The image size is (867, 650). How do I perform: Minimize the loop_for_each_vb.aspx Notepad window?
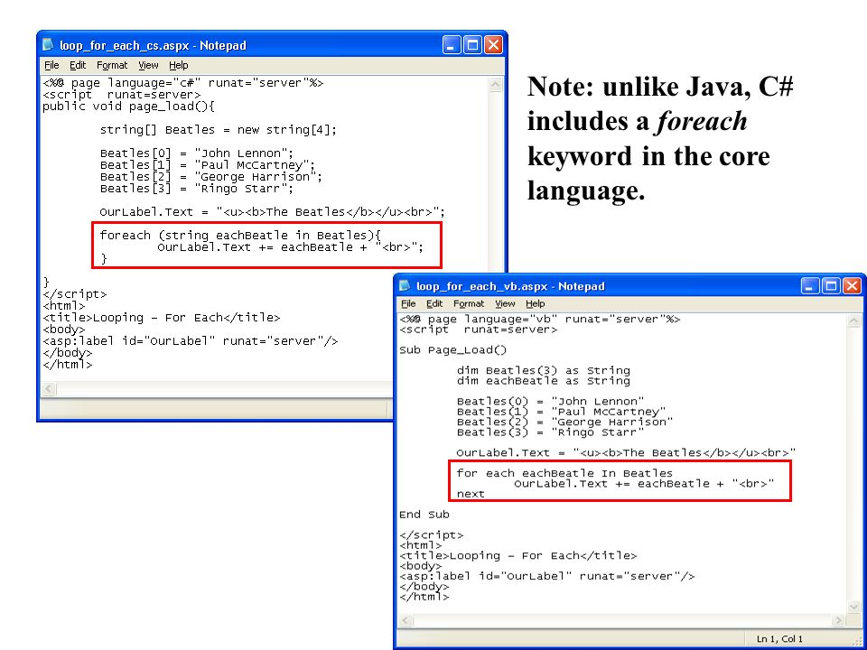coord(810,286)
